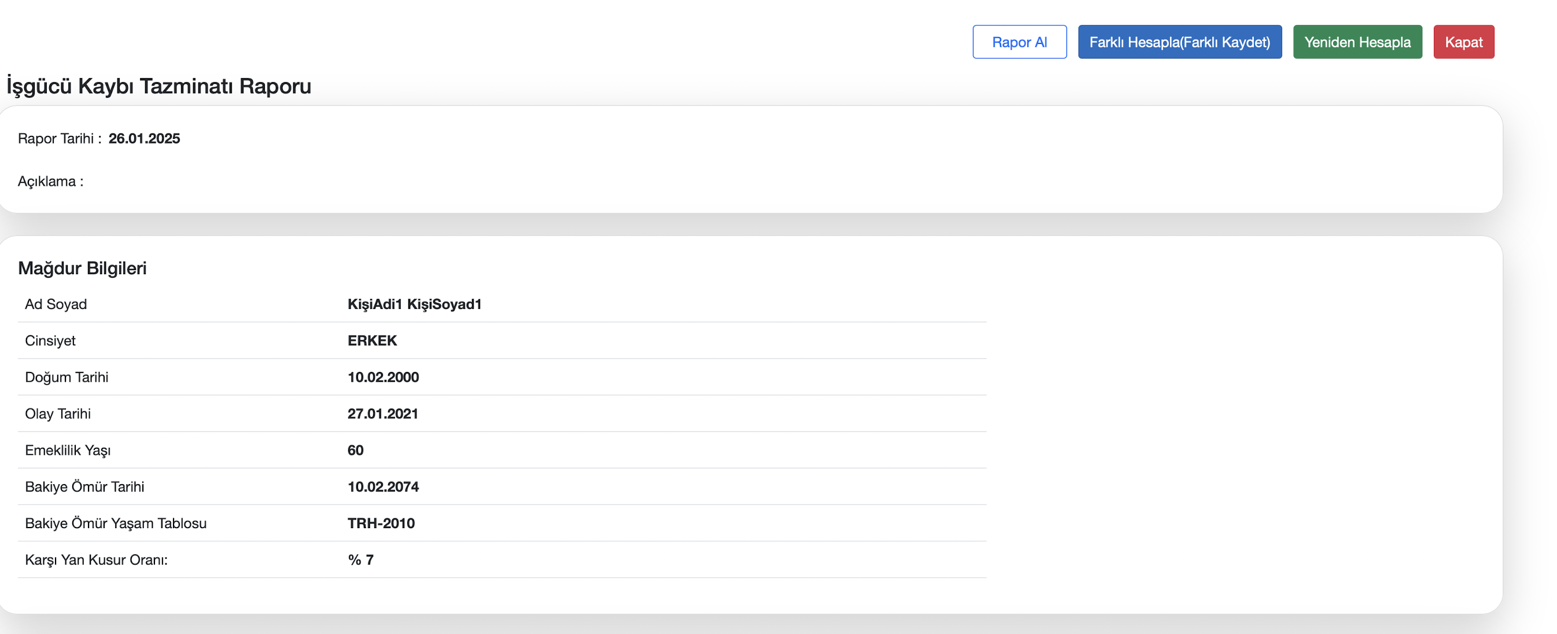Viewport: 1557px width, 634px height.
Task: Click incident date value 27.01.2021
Action: coord(383,414)
